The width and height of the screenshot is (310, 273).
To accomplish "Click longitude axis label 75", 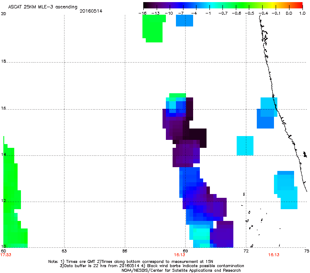I will [x=307, y=251].
